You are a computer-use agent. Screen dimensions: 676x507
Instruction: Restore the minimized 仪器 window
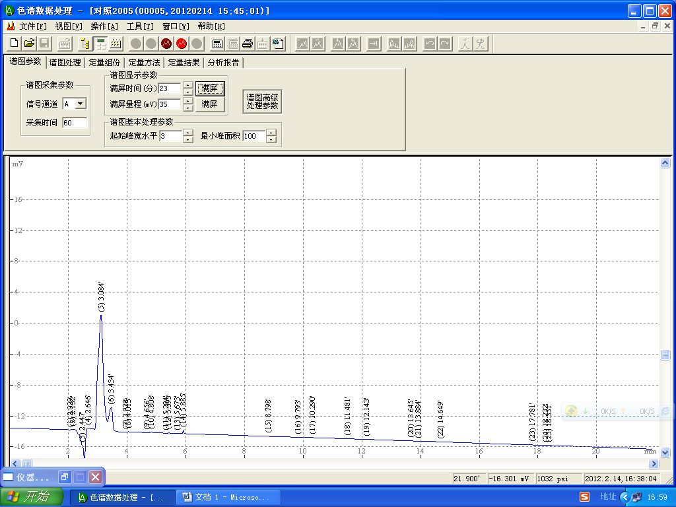(x=65, y=477)
